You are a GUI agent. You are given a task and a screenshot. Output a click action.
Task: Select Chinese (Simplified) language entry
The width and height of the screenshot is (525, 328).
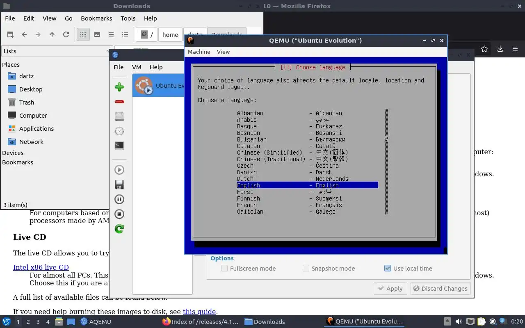pos(307,153)
